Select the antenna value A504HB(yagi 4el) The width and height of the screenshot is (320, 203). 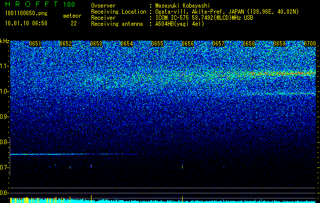coord(180,24)
